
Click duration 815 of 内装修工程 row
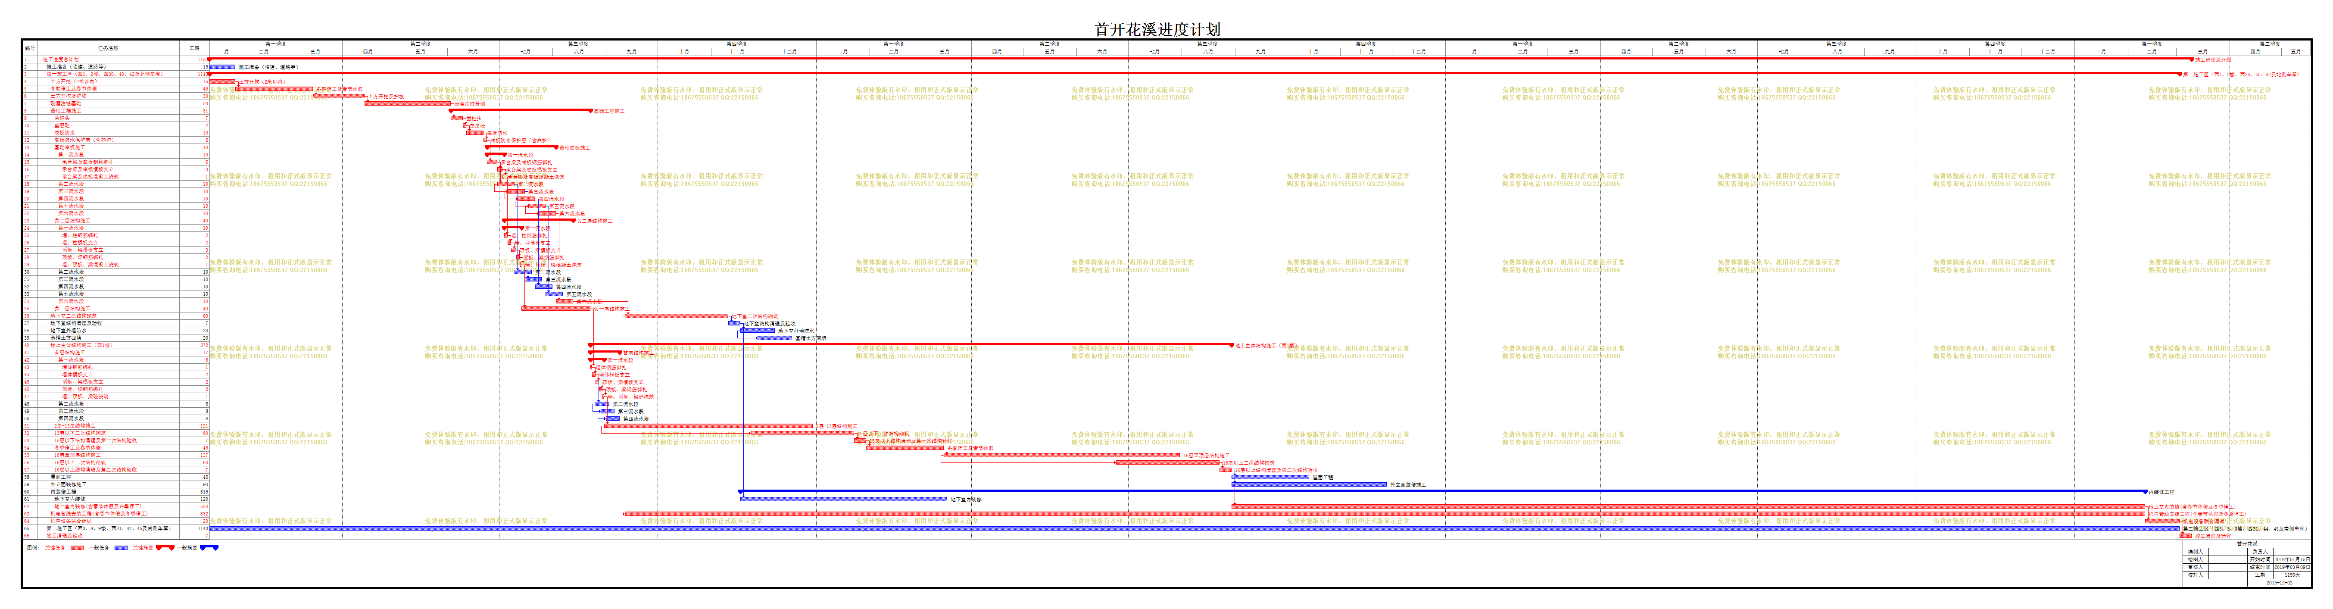click(204, 491)
